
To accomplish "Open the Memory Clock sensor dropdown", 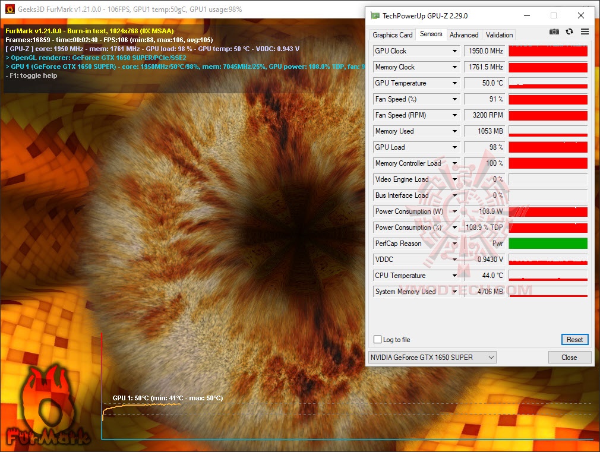I will [x=454, y=67].
